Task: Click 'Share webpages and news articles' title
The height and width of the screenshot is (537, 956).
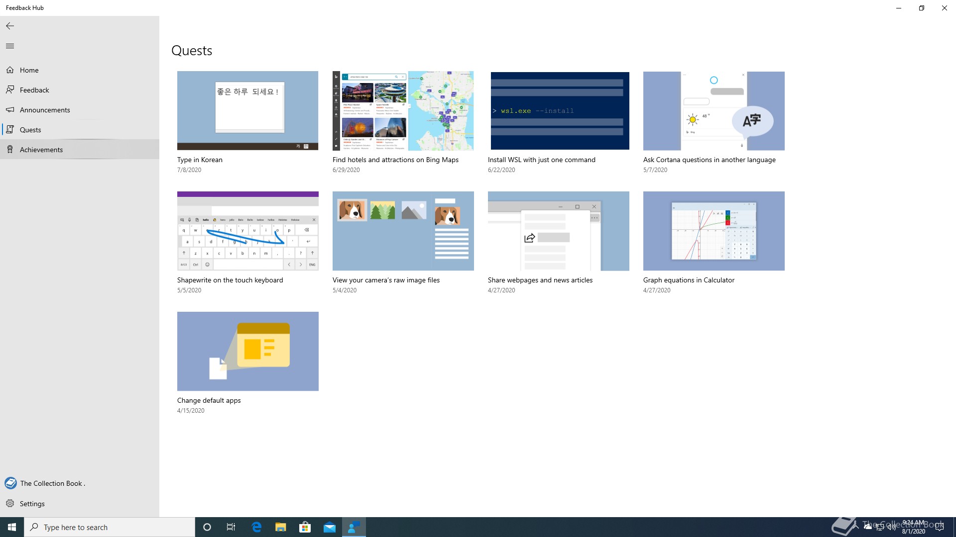Action: pos(540,280)
